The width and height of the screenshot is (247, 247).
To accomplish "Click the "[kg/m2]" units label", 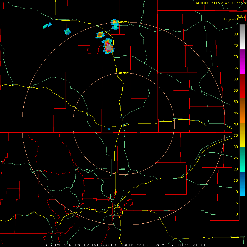I will (231, 19).
